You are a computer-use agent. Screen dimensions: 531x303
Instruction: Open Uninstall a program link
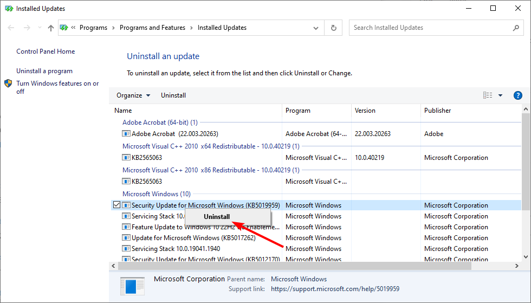coord(44,71)
